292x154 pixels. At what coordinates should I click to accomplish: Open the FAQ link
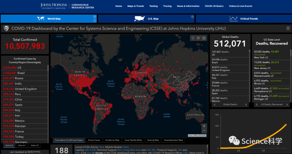coord(186,153)
